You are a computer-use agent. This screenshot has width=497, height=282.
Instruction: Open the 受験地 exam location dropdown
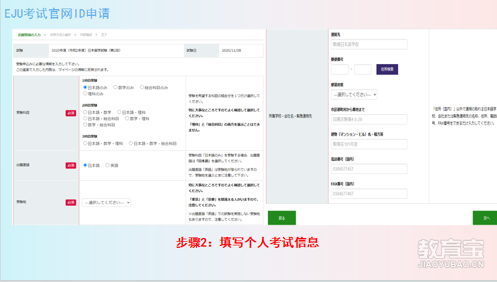(106, 202)
